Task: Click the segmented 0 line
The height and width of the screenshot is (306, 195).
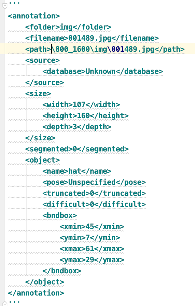Action: coord(77,149)
